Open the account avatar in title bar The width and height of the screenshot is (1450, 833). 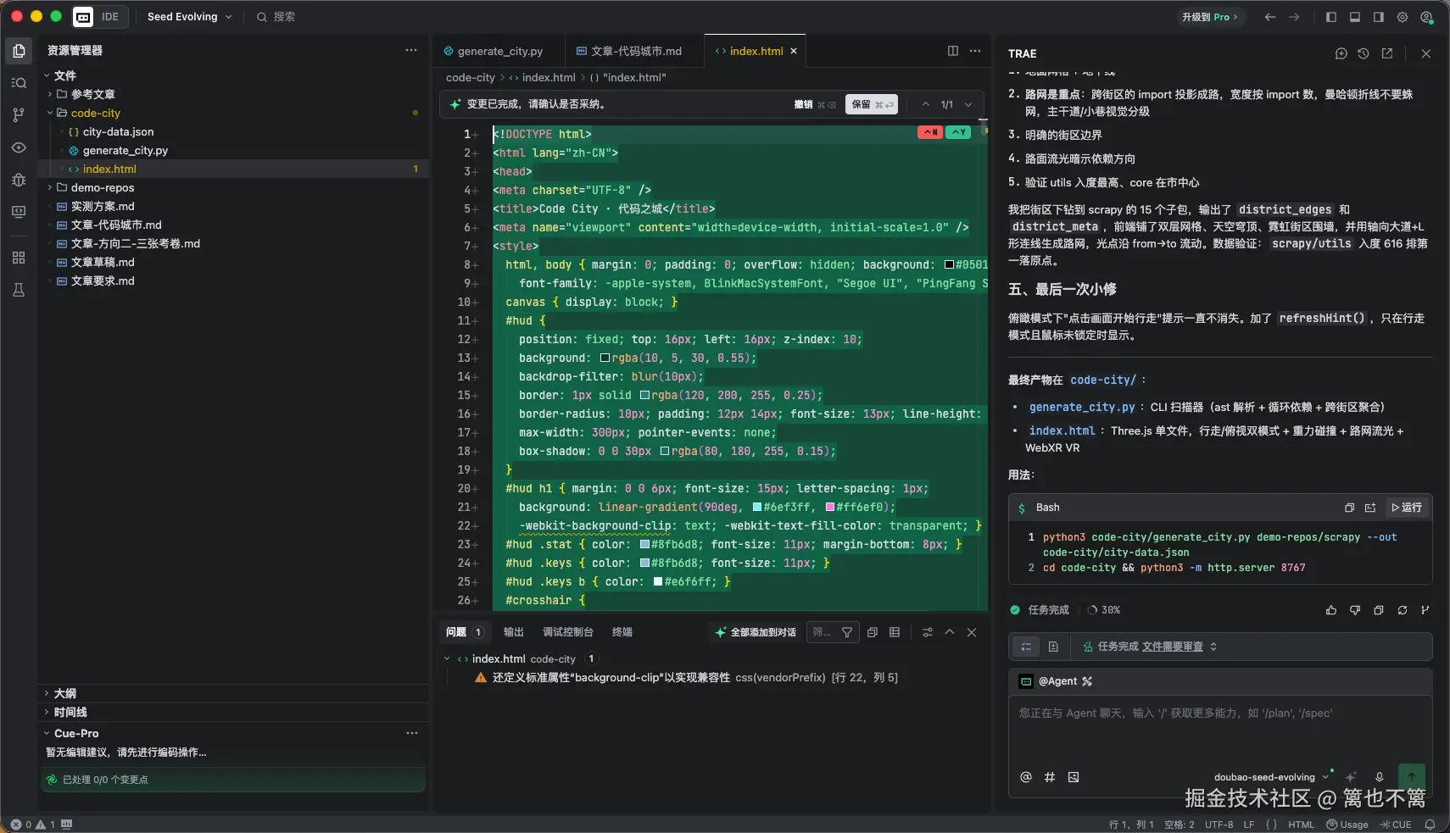pyautogui.click(x=1426, y=17)
